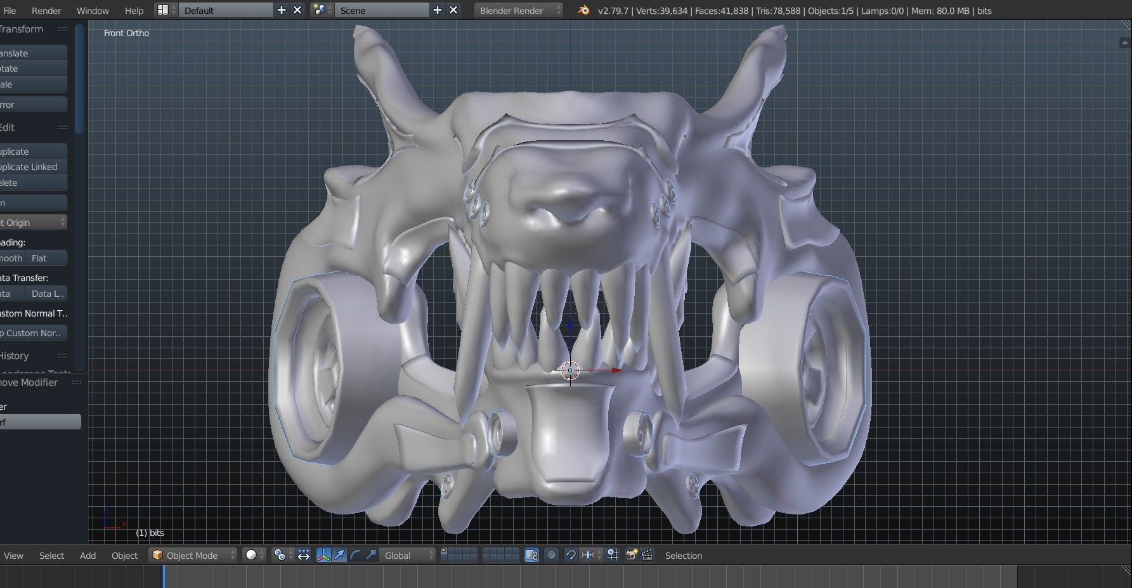Viewport: 1132px width, 588px height.
Task: Click the Blender logo icon in the info header
Action: [583, 10]
